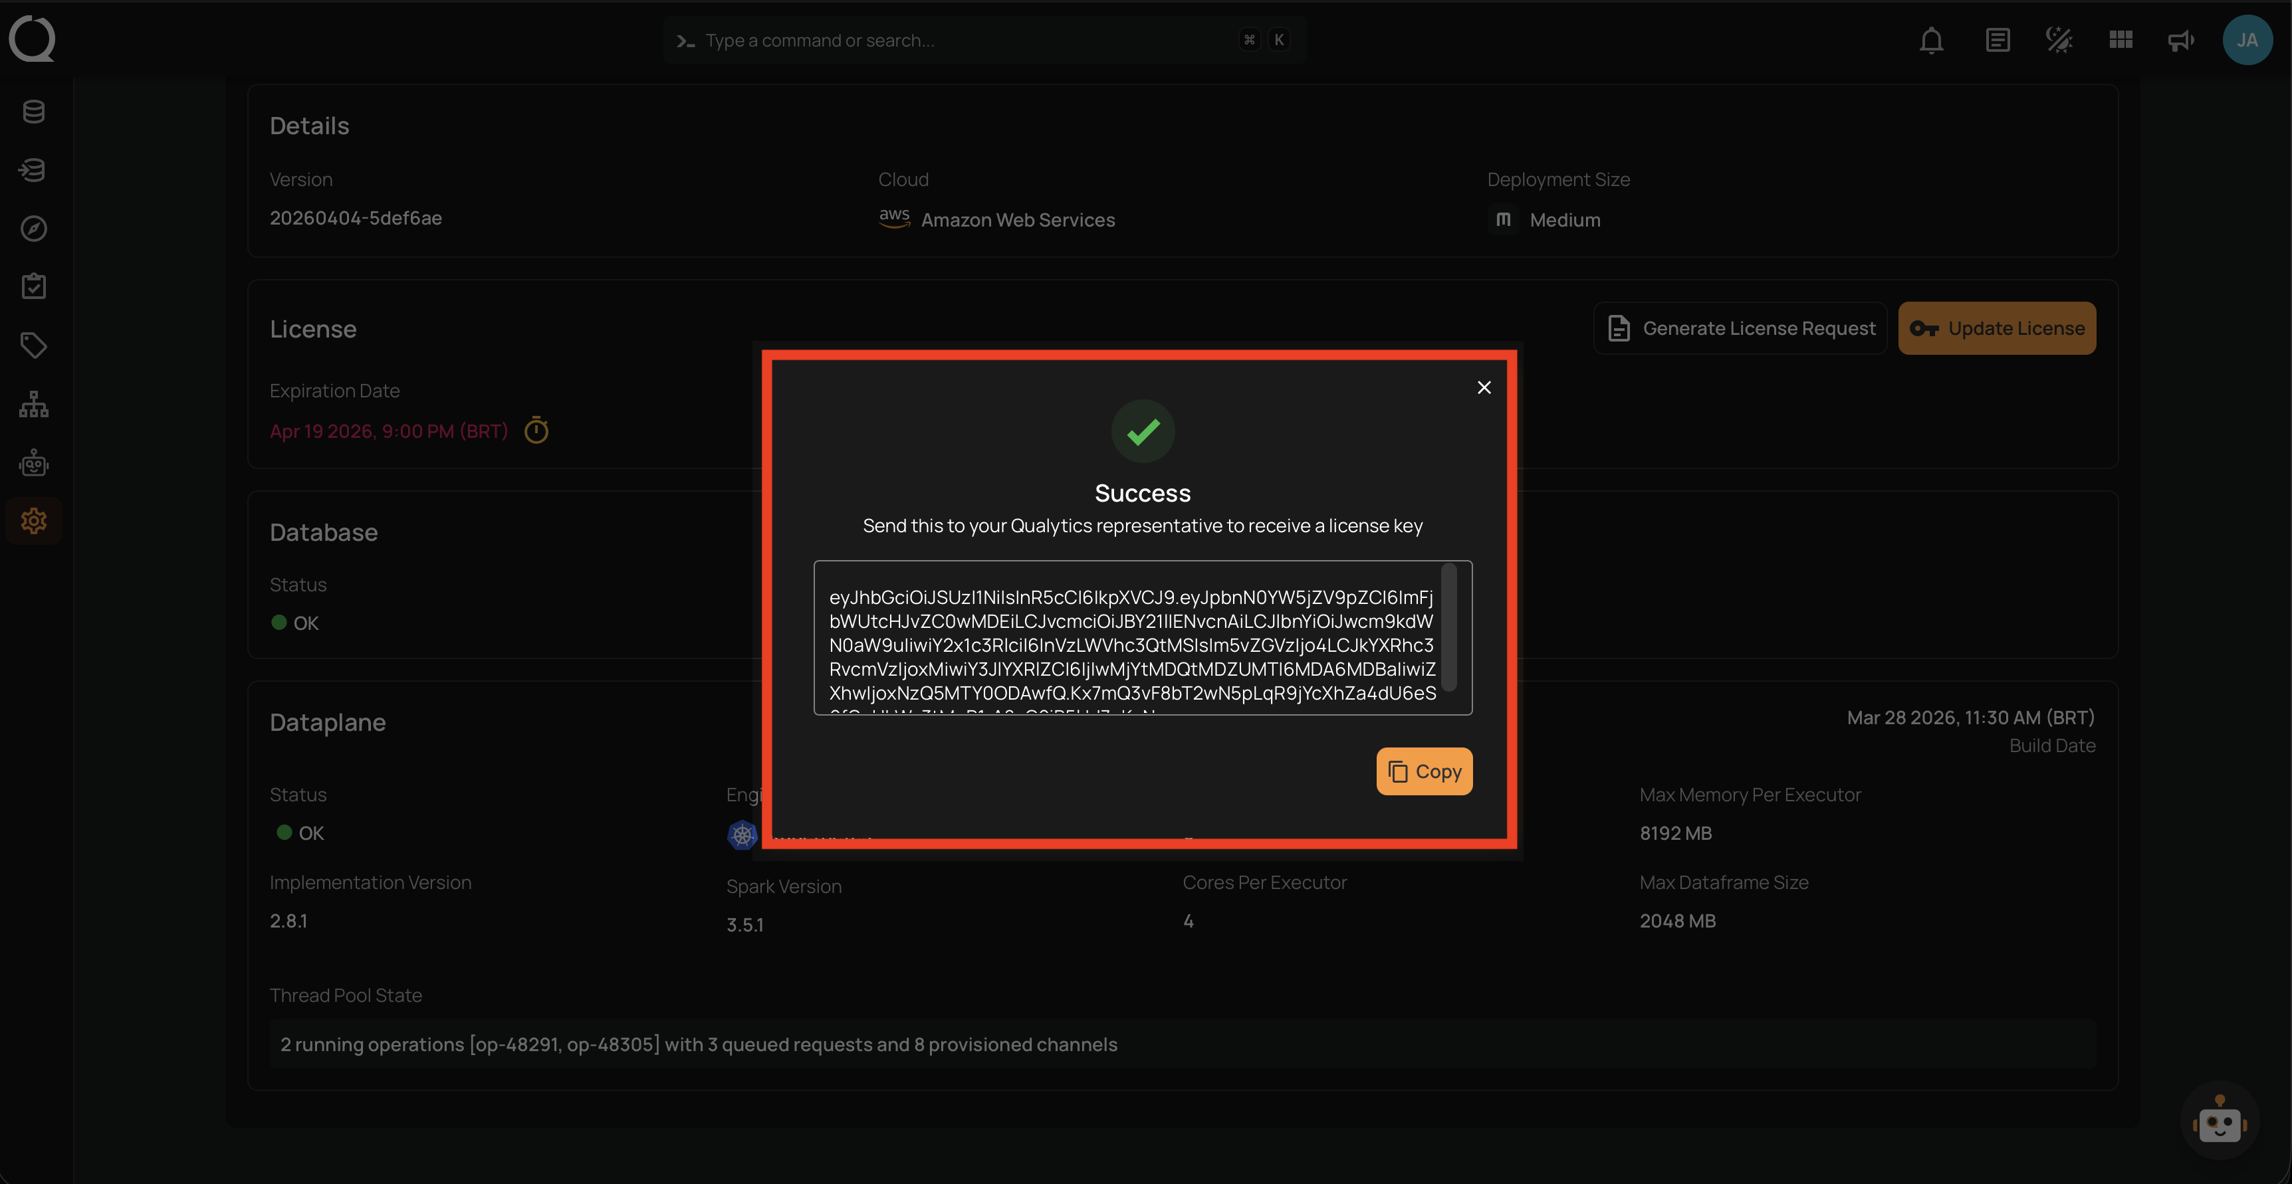Click Spark version 3.5.1 value
Screen dimensions: 2292x1184
(x=746, y=924)
